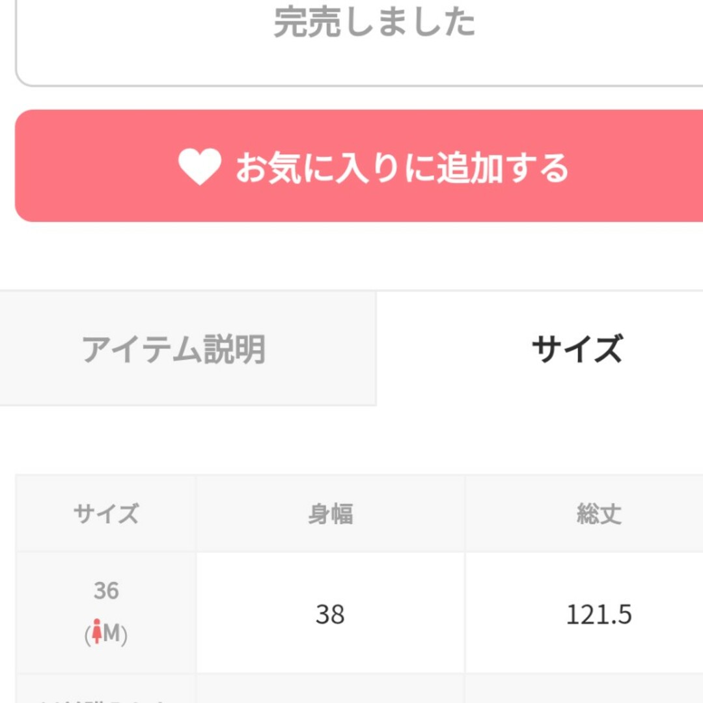703x703 pixels.
Task: Click empty cell below 38 value
Action: pos(331,689)
